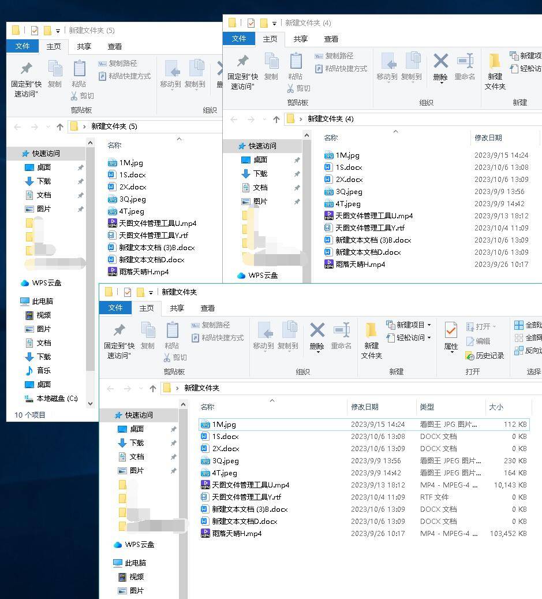This screenshot has width=542, height=599.
Task: Select 本地磁盘 (C:) in 新建文件夹 (5) sidebar
Action: (x=51, y=399)
